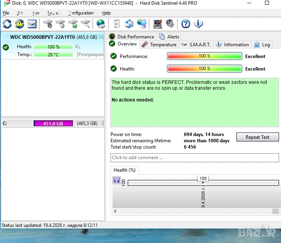Select the WDC WD5000BPVT disk entry
The height and width of the screenshot is (243, 281).
click(42, 37)
